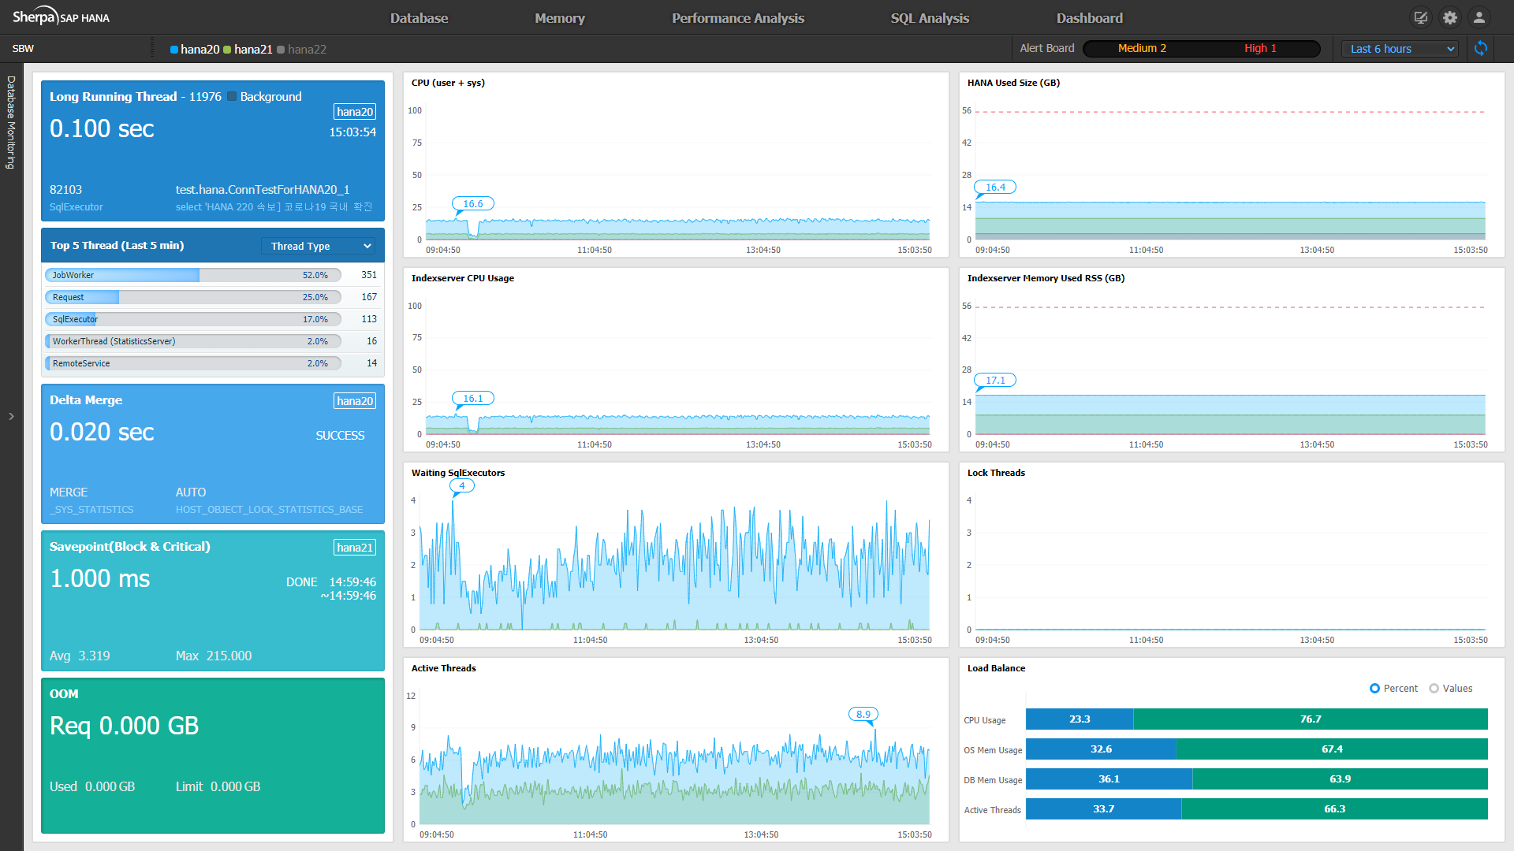Select the Percent radio option

click(1393, 688)
